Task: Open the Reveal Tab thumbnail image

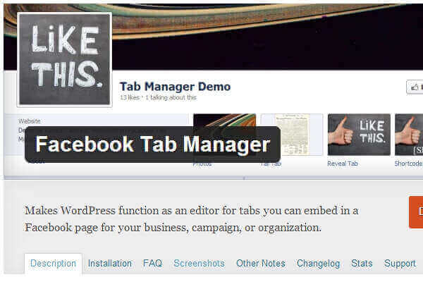Action: tap(359, 135)
